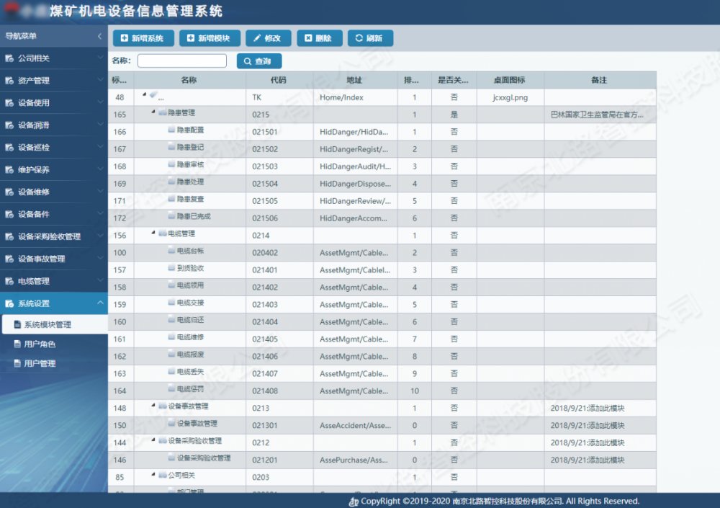Click the 新增模块 add module button
The image size is (720, 508).
click(209, 38)
